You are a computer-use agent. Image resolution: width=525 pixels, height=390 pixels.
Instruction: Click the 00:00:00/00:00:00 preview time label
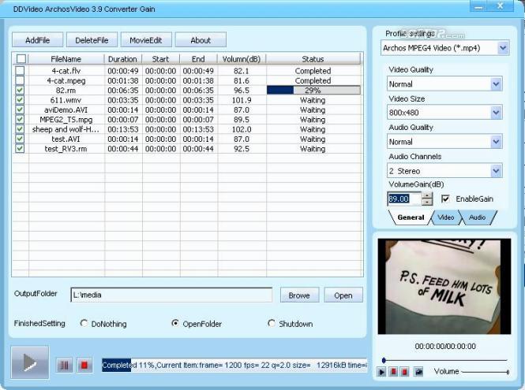tap(445, 346)
